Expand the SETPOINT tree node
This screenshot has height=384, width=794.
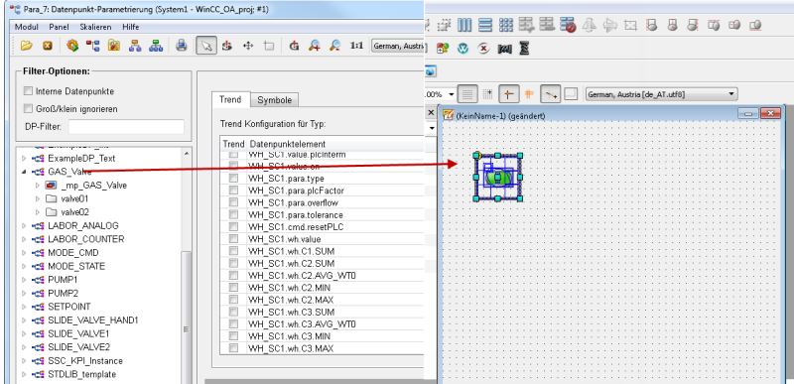click(x=23, y=307)
